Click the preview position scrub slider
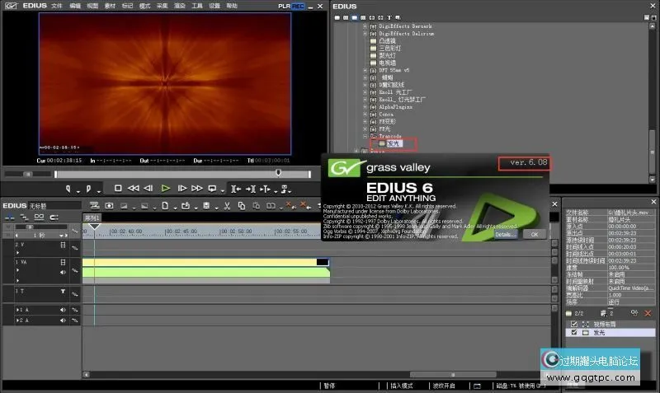This screenshot has width=660, height=393. 278,173
